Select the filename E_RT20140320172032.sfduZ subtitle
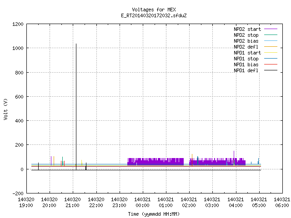 [x=154, y=15]
